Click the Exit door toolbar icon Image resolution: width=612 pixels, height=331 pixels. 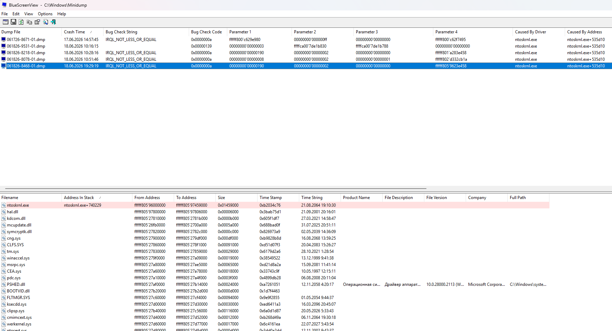(x=54, y=22)
